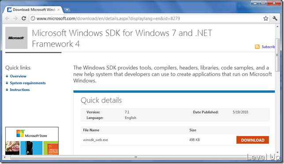Click the browser forward arrow
This screenshot has width=284, height=164.
tap(15, 18)
